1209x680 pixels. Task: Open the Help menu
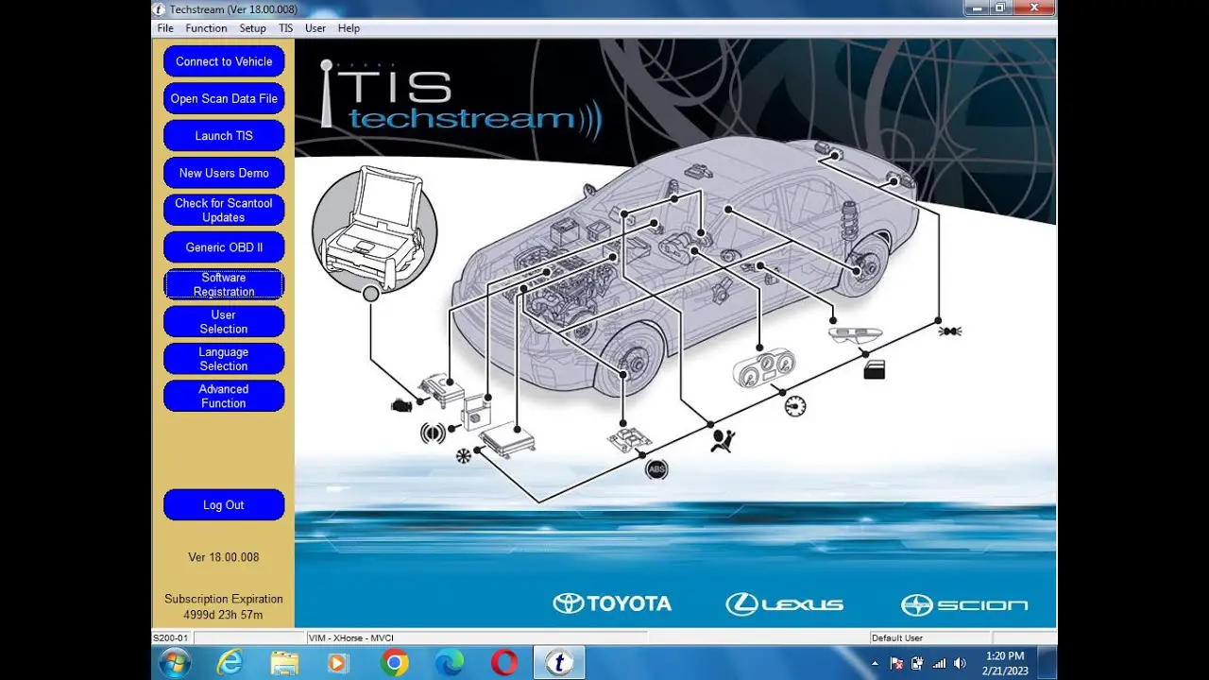pos(349,28)
